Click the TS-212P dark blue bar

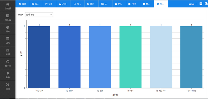(39, 57)
